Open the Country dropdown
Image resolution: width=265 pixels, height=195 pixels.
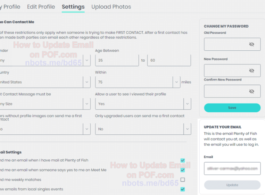(x=87, y=82)
